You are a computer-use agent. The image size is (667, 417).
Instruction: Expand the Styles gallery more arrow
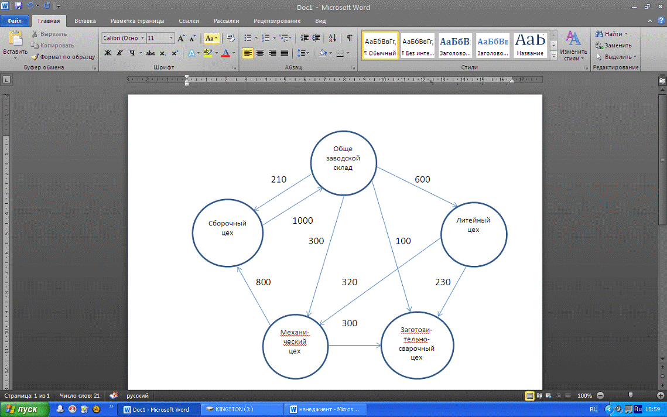coord(553,54)
